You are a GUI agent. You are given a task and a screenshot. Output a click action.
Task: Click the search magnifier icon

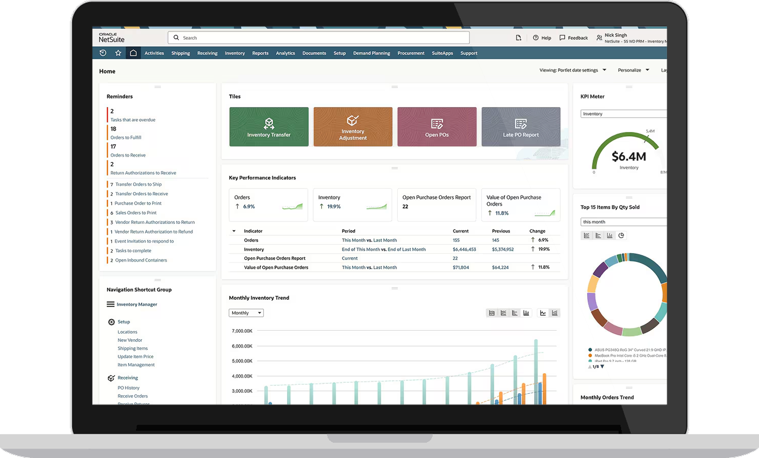click(176, 37)
